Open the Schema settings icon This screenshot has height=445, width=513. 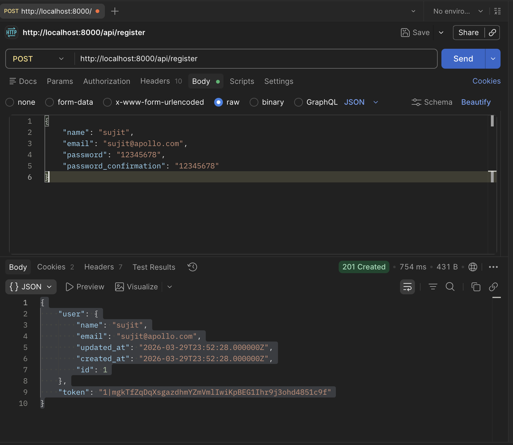416,102
